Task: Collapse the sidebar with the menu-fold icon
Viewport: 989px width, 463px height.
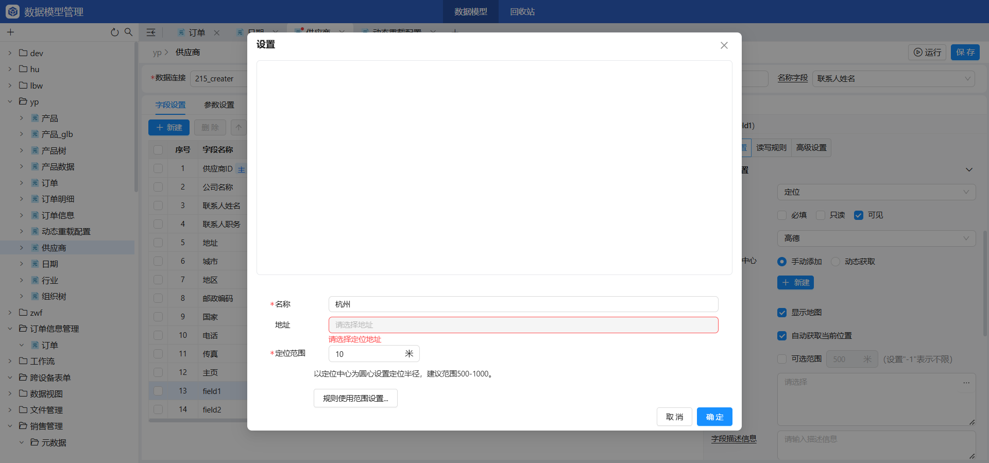Action: tap(151, 32)
